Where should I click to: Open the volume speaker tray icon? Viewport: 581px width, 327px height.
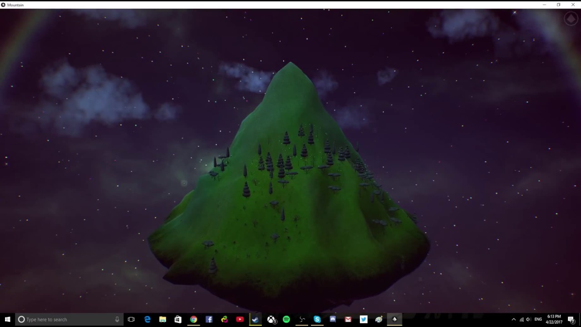coord(528,319)
